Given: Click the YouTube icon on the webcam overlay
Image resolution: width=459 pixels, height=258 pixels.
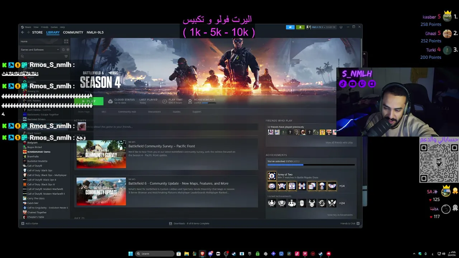Looking at the screenshot, I should click(x=352, y=84).
